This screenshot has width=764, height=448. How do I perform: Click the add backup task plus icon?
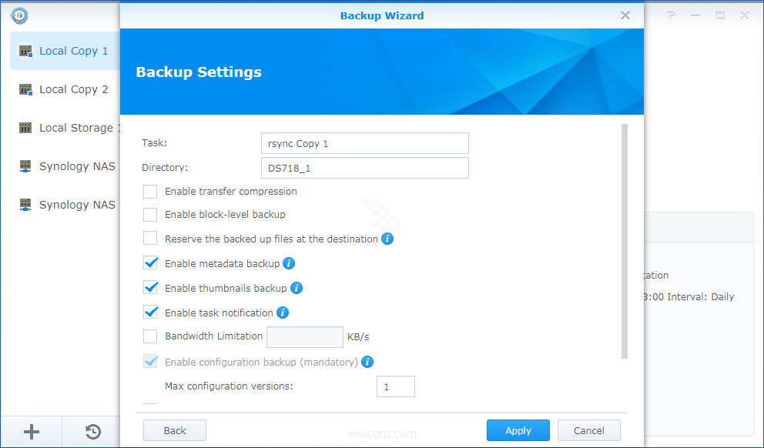click(x=32, y=432)
